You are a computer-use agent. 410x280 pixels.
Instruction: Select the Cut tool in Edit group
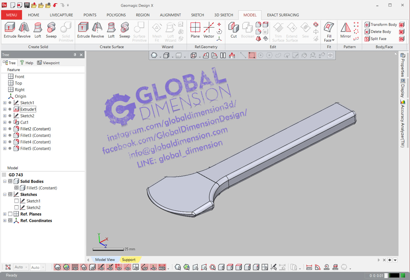click(233, 31)
